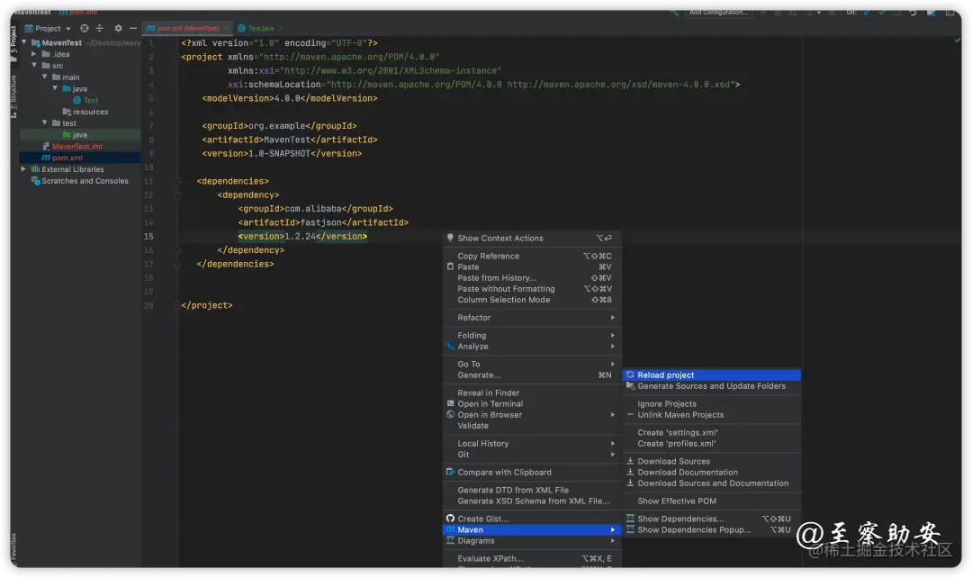Click the fastjson artifactId line in the editor
This screenshot has width=972, height=578.
(x=323, y=222)
